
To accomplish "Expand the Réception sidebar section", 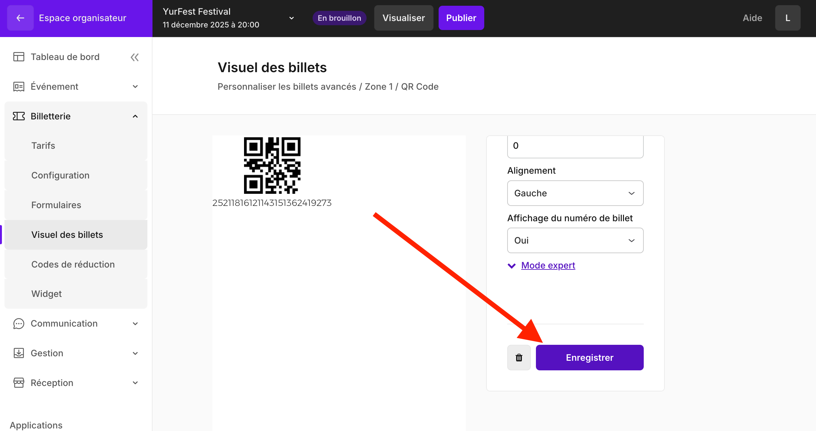I will point(76,383).
